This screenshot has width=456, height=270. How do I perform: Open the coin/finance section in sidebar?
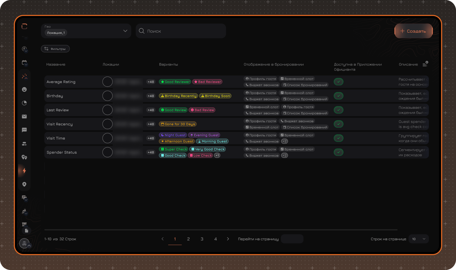click(24, 49)
